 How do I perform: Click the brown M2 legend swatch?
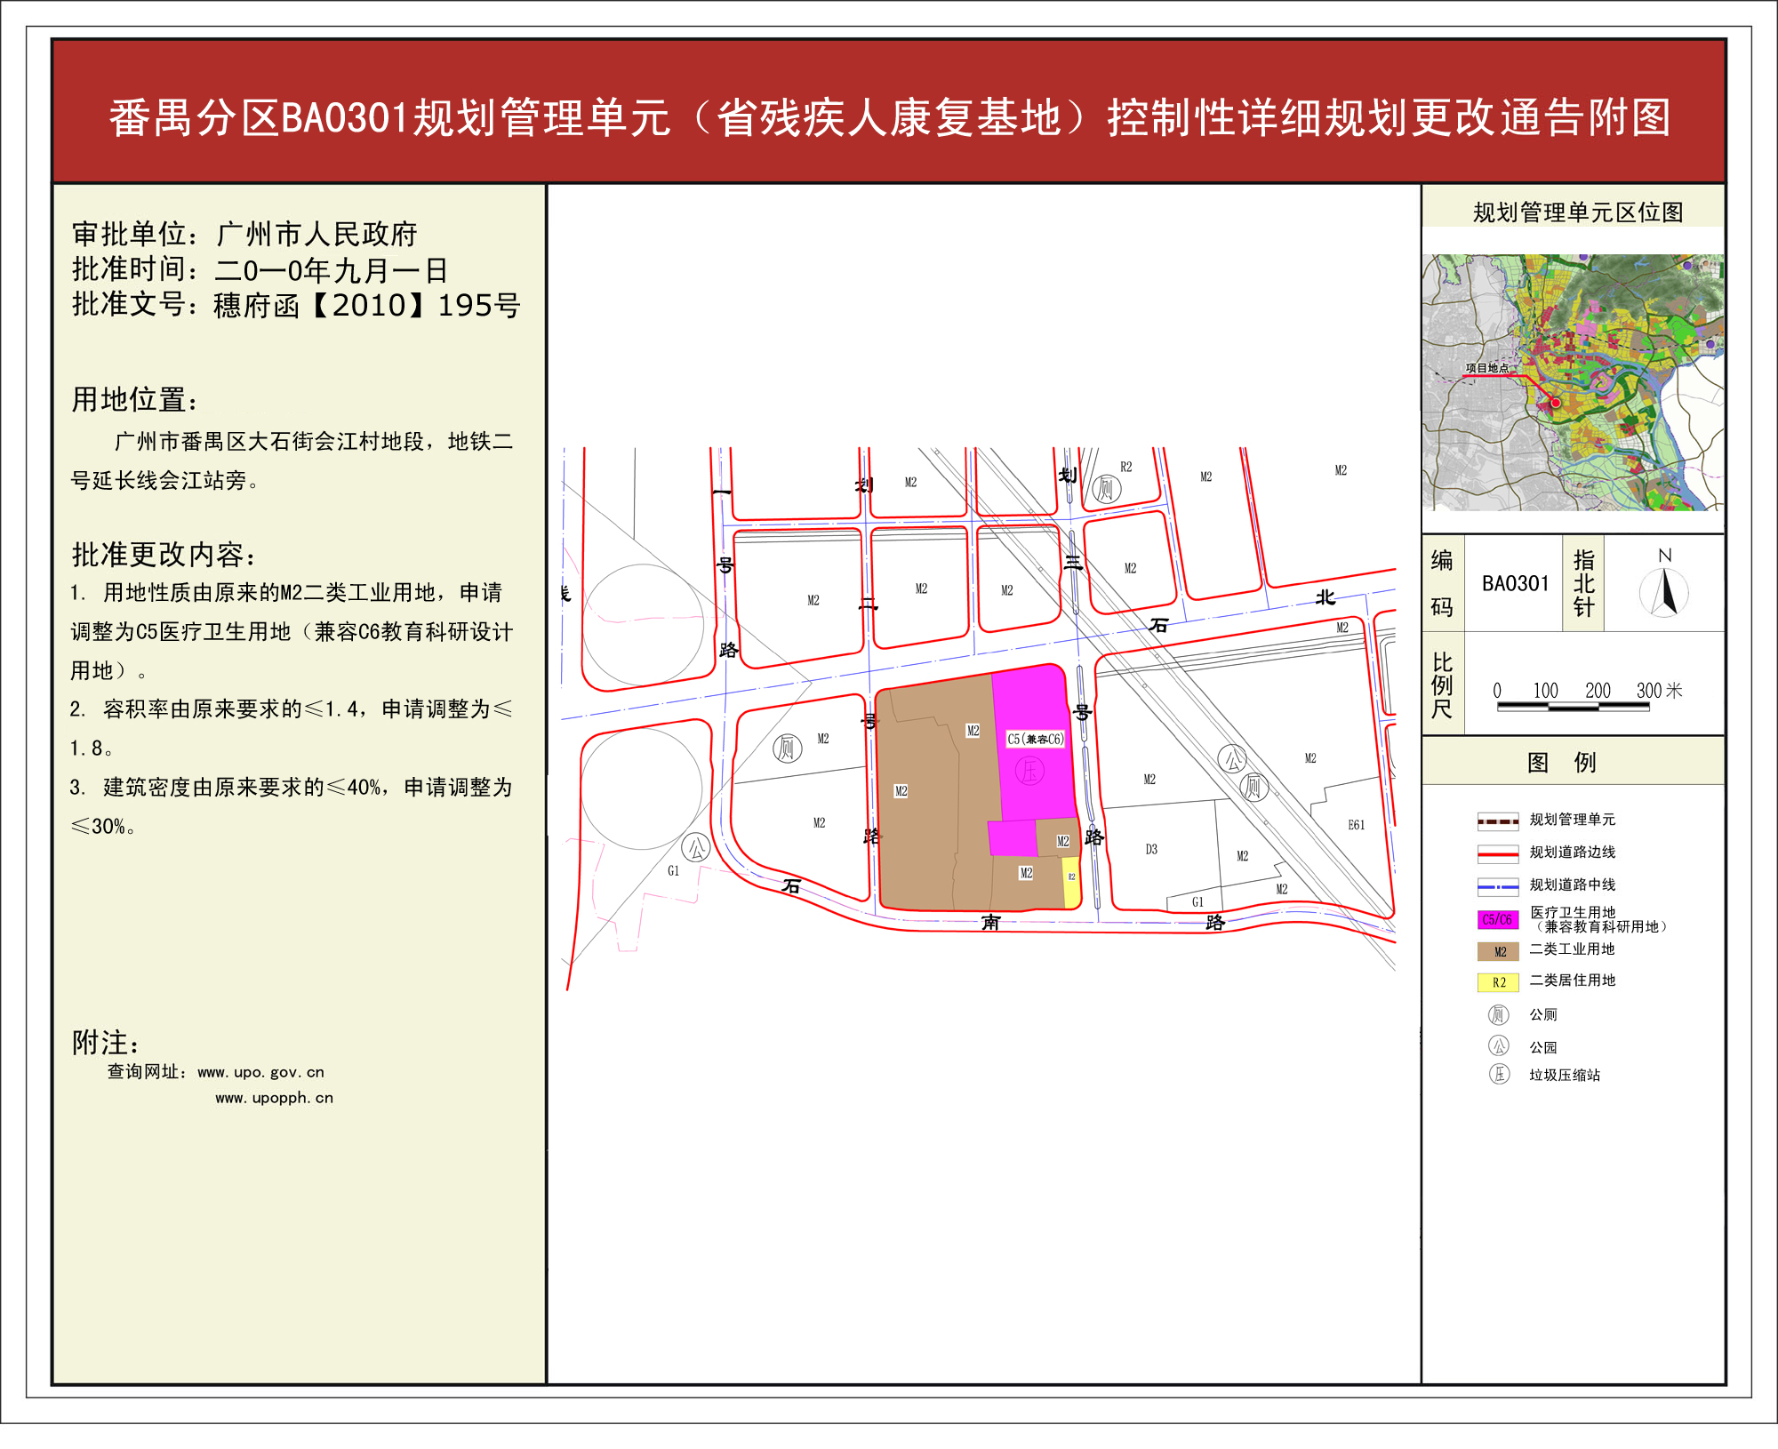coord(1498,951)
